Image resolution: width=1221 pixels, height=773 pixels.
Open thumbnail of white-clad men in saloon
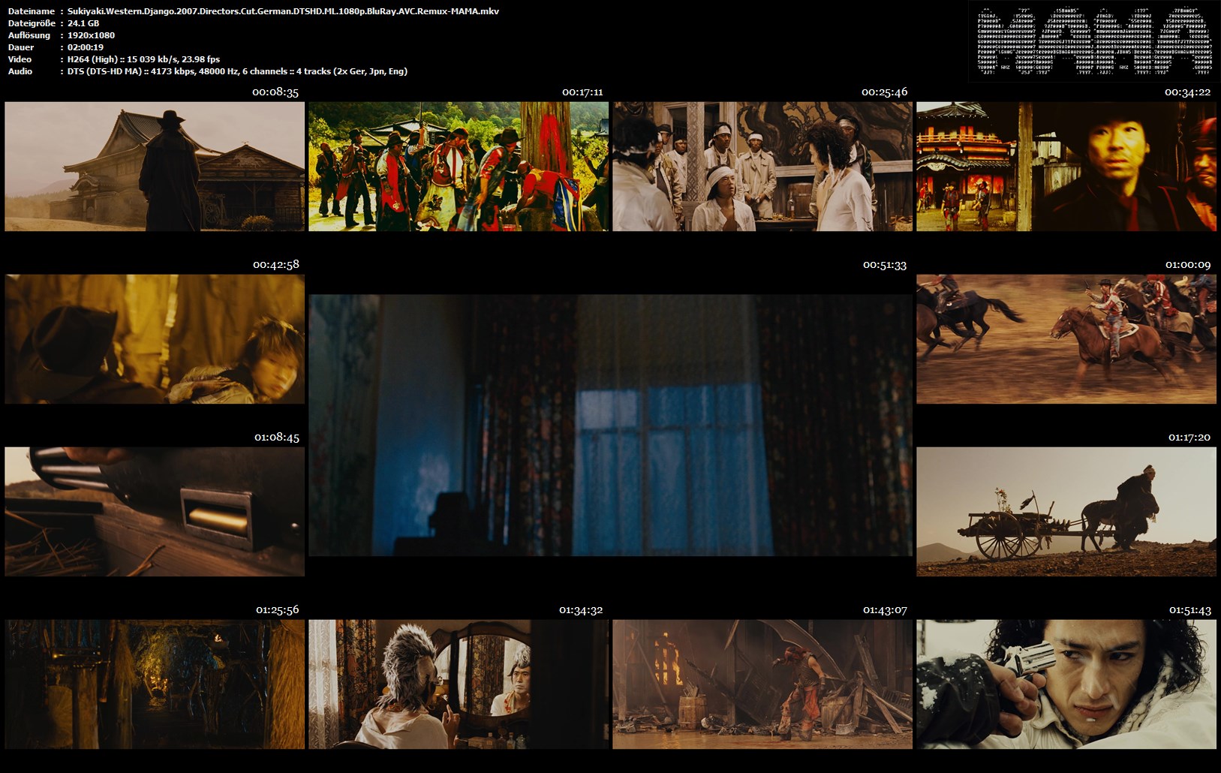(x=762, y=167)
